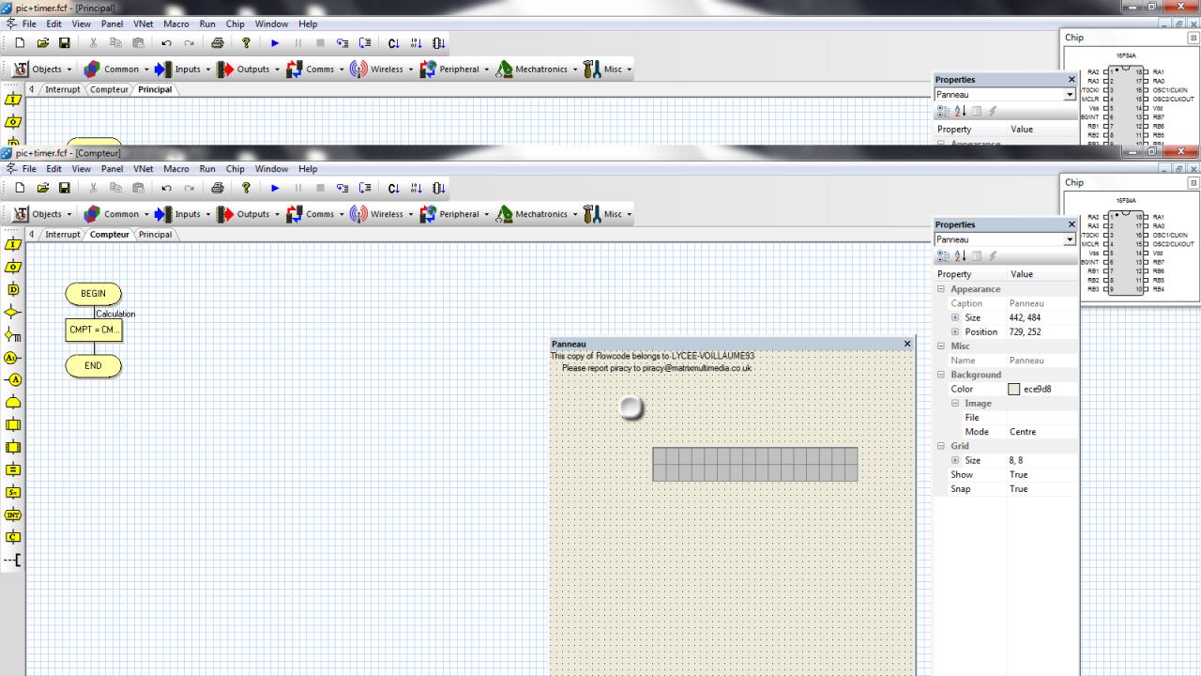Click Open folder icon in the Compteur window
The width and height of the screenshot is (1201, 676).
click(x=42, y=188)
